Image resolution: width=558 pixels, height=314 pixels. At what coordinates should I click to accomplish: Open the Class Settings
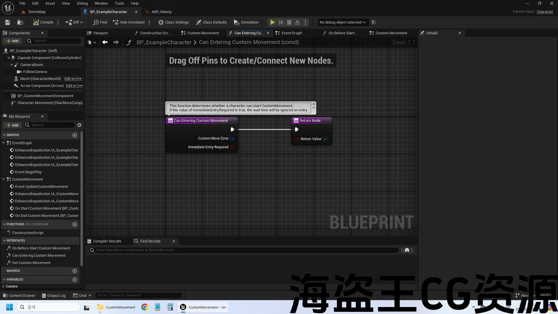tap(174, 22)
